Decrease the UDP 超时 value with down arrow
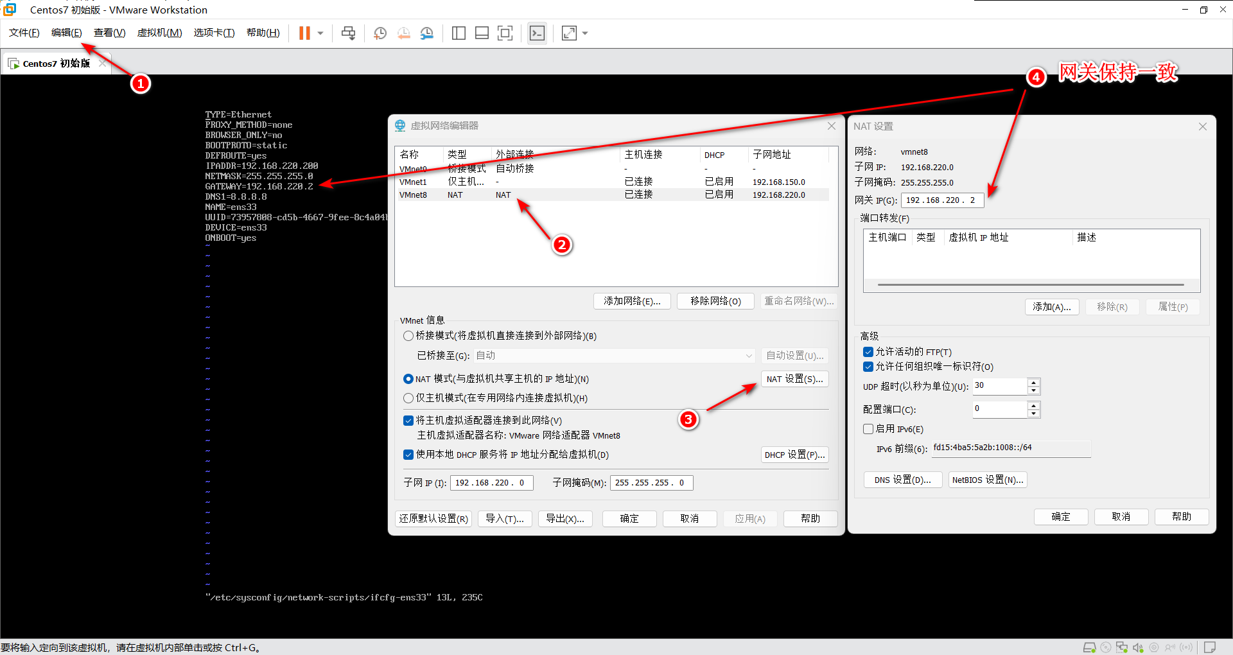The width and height of the screenshot is (1233, 655). 1033,390
